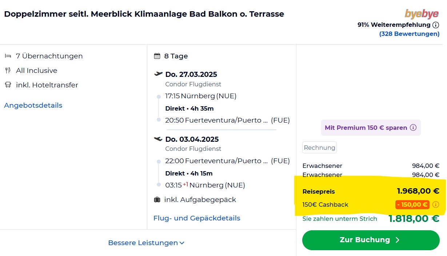Screen dimensions: 447x256
Task: Click the info icon beside Premium savings
Action: click(413, 128)
